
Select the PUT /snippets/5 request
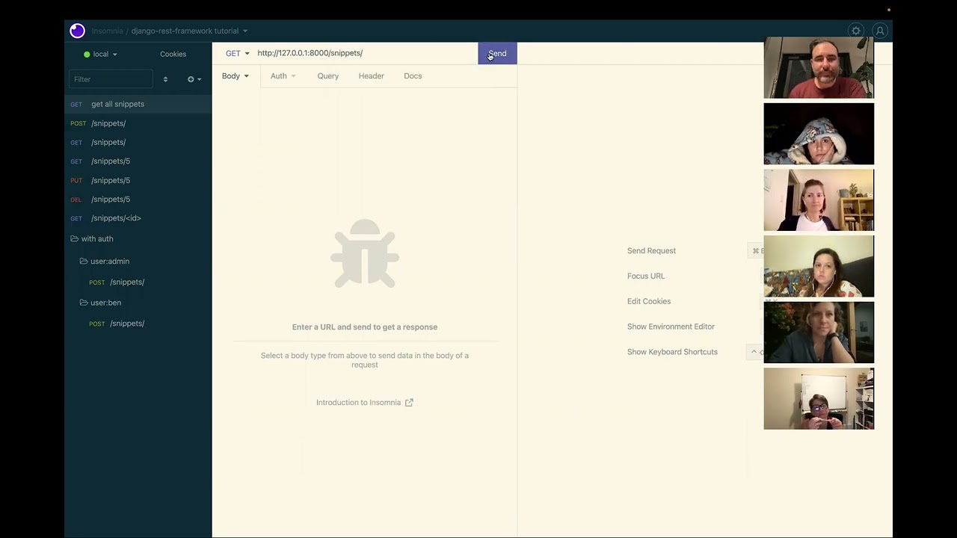(138, 180)
